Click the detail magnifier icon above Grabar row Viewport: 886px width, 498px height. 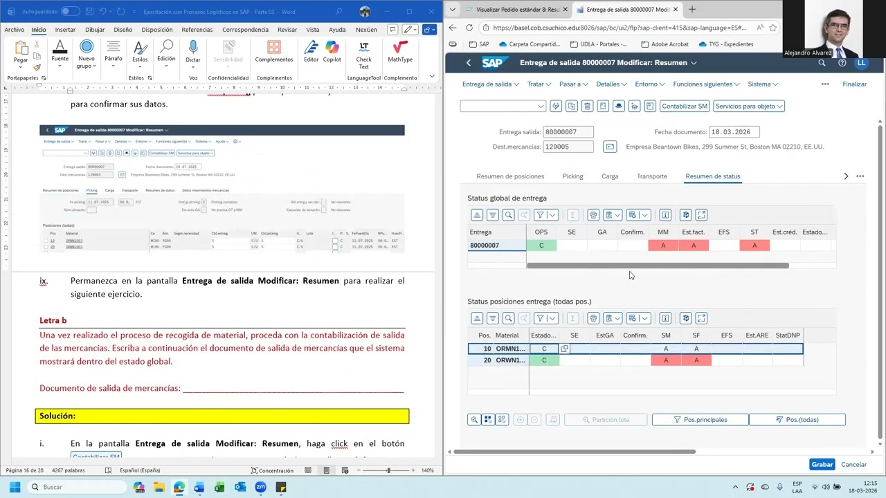pyautogui.click(x=474, y=419)
